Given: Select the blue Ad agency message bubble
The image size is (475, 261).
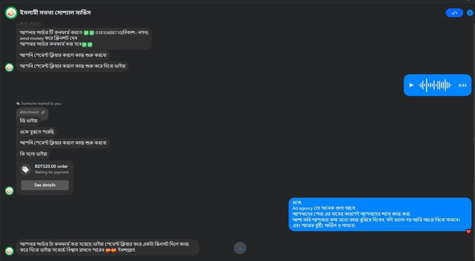Looking at the screenshot, I should coord(380,214).
